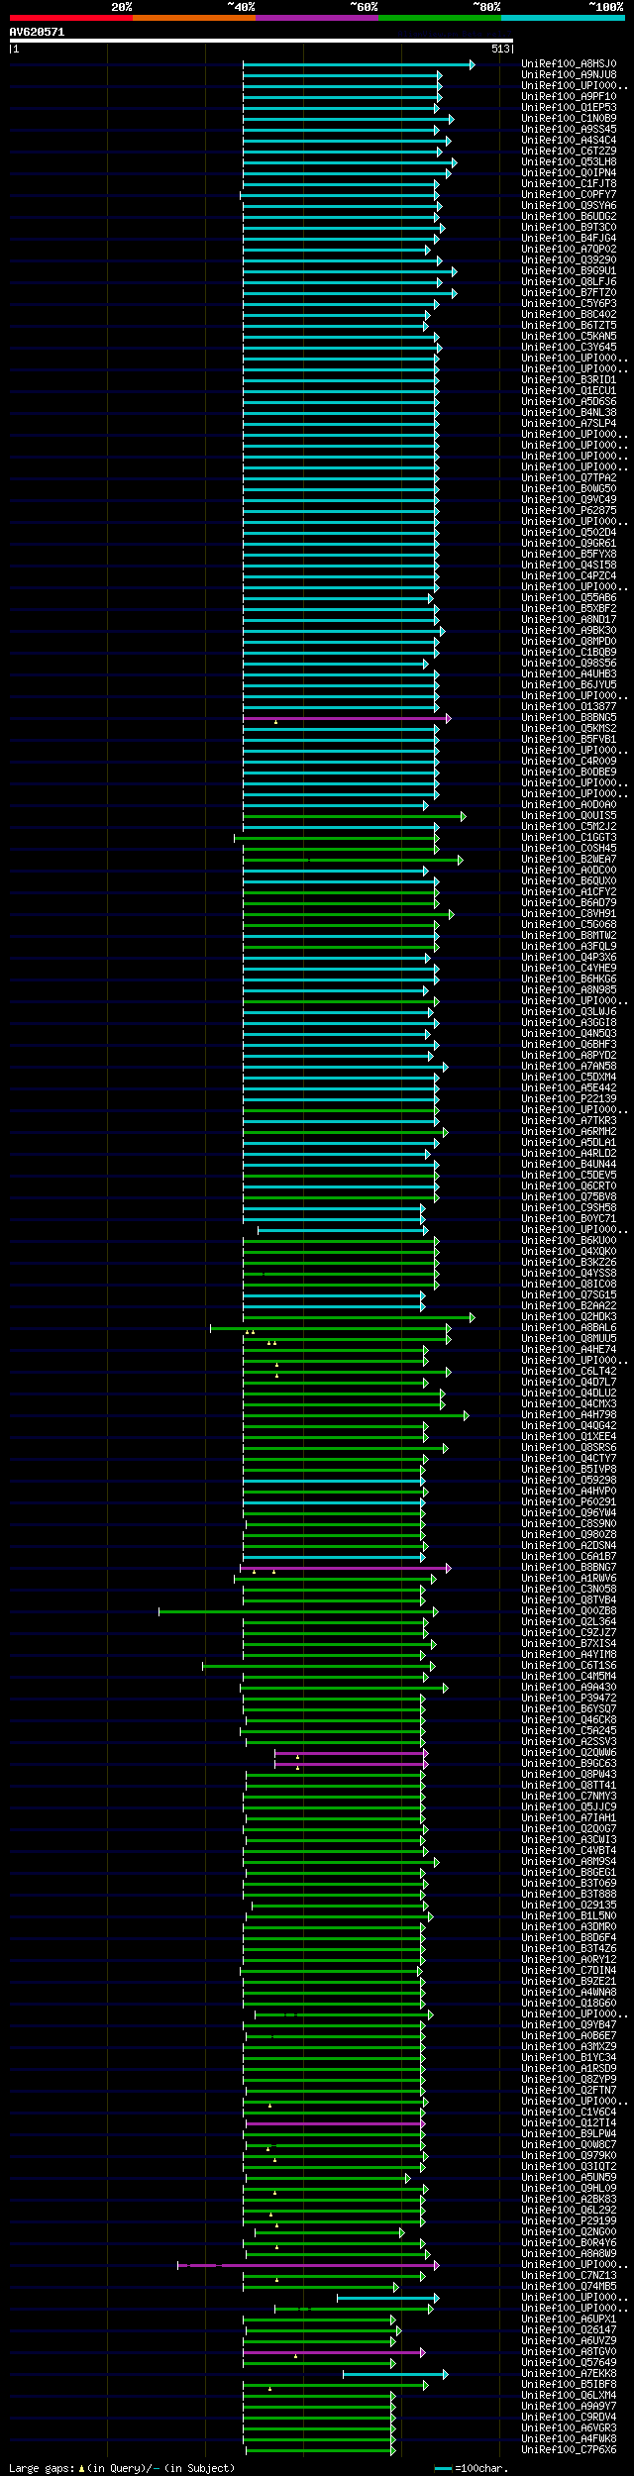The width and height of the screenshot is (634, 2476).
Task: Select label UniRef100_C5Y6P3
Action: pos(569,304)
